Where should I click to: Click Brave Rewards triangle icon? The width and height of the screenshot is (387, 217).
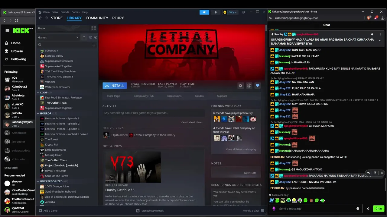pyautogui.click(x=376, y=18)
